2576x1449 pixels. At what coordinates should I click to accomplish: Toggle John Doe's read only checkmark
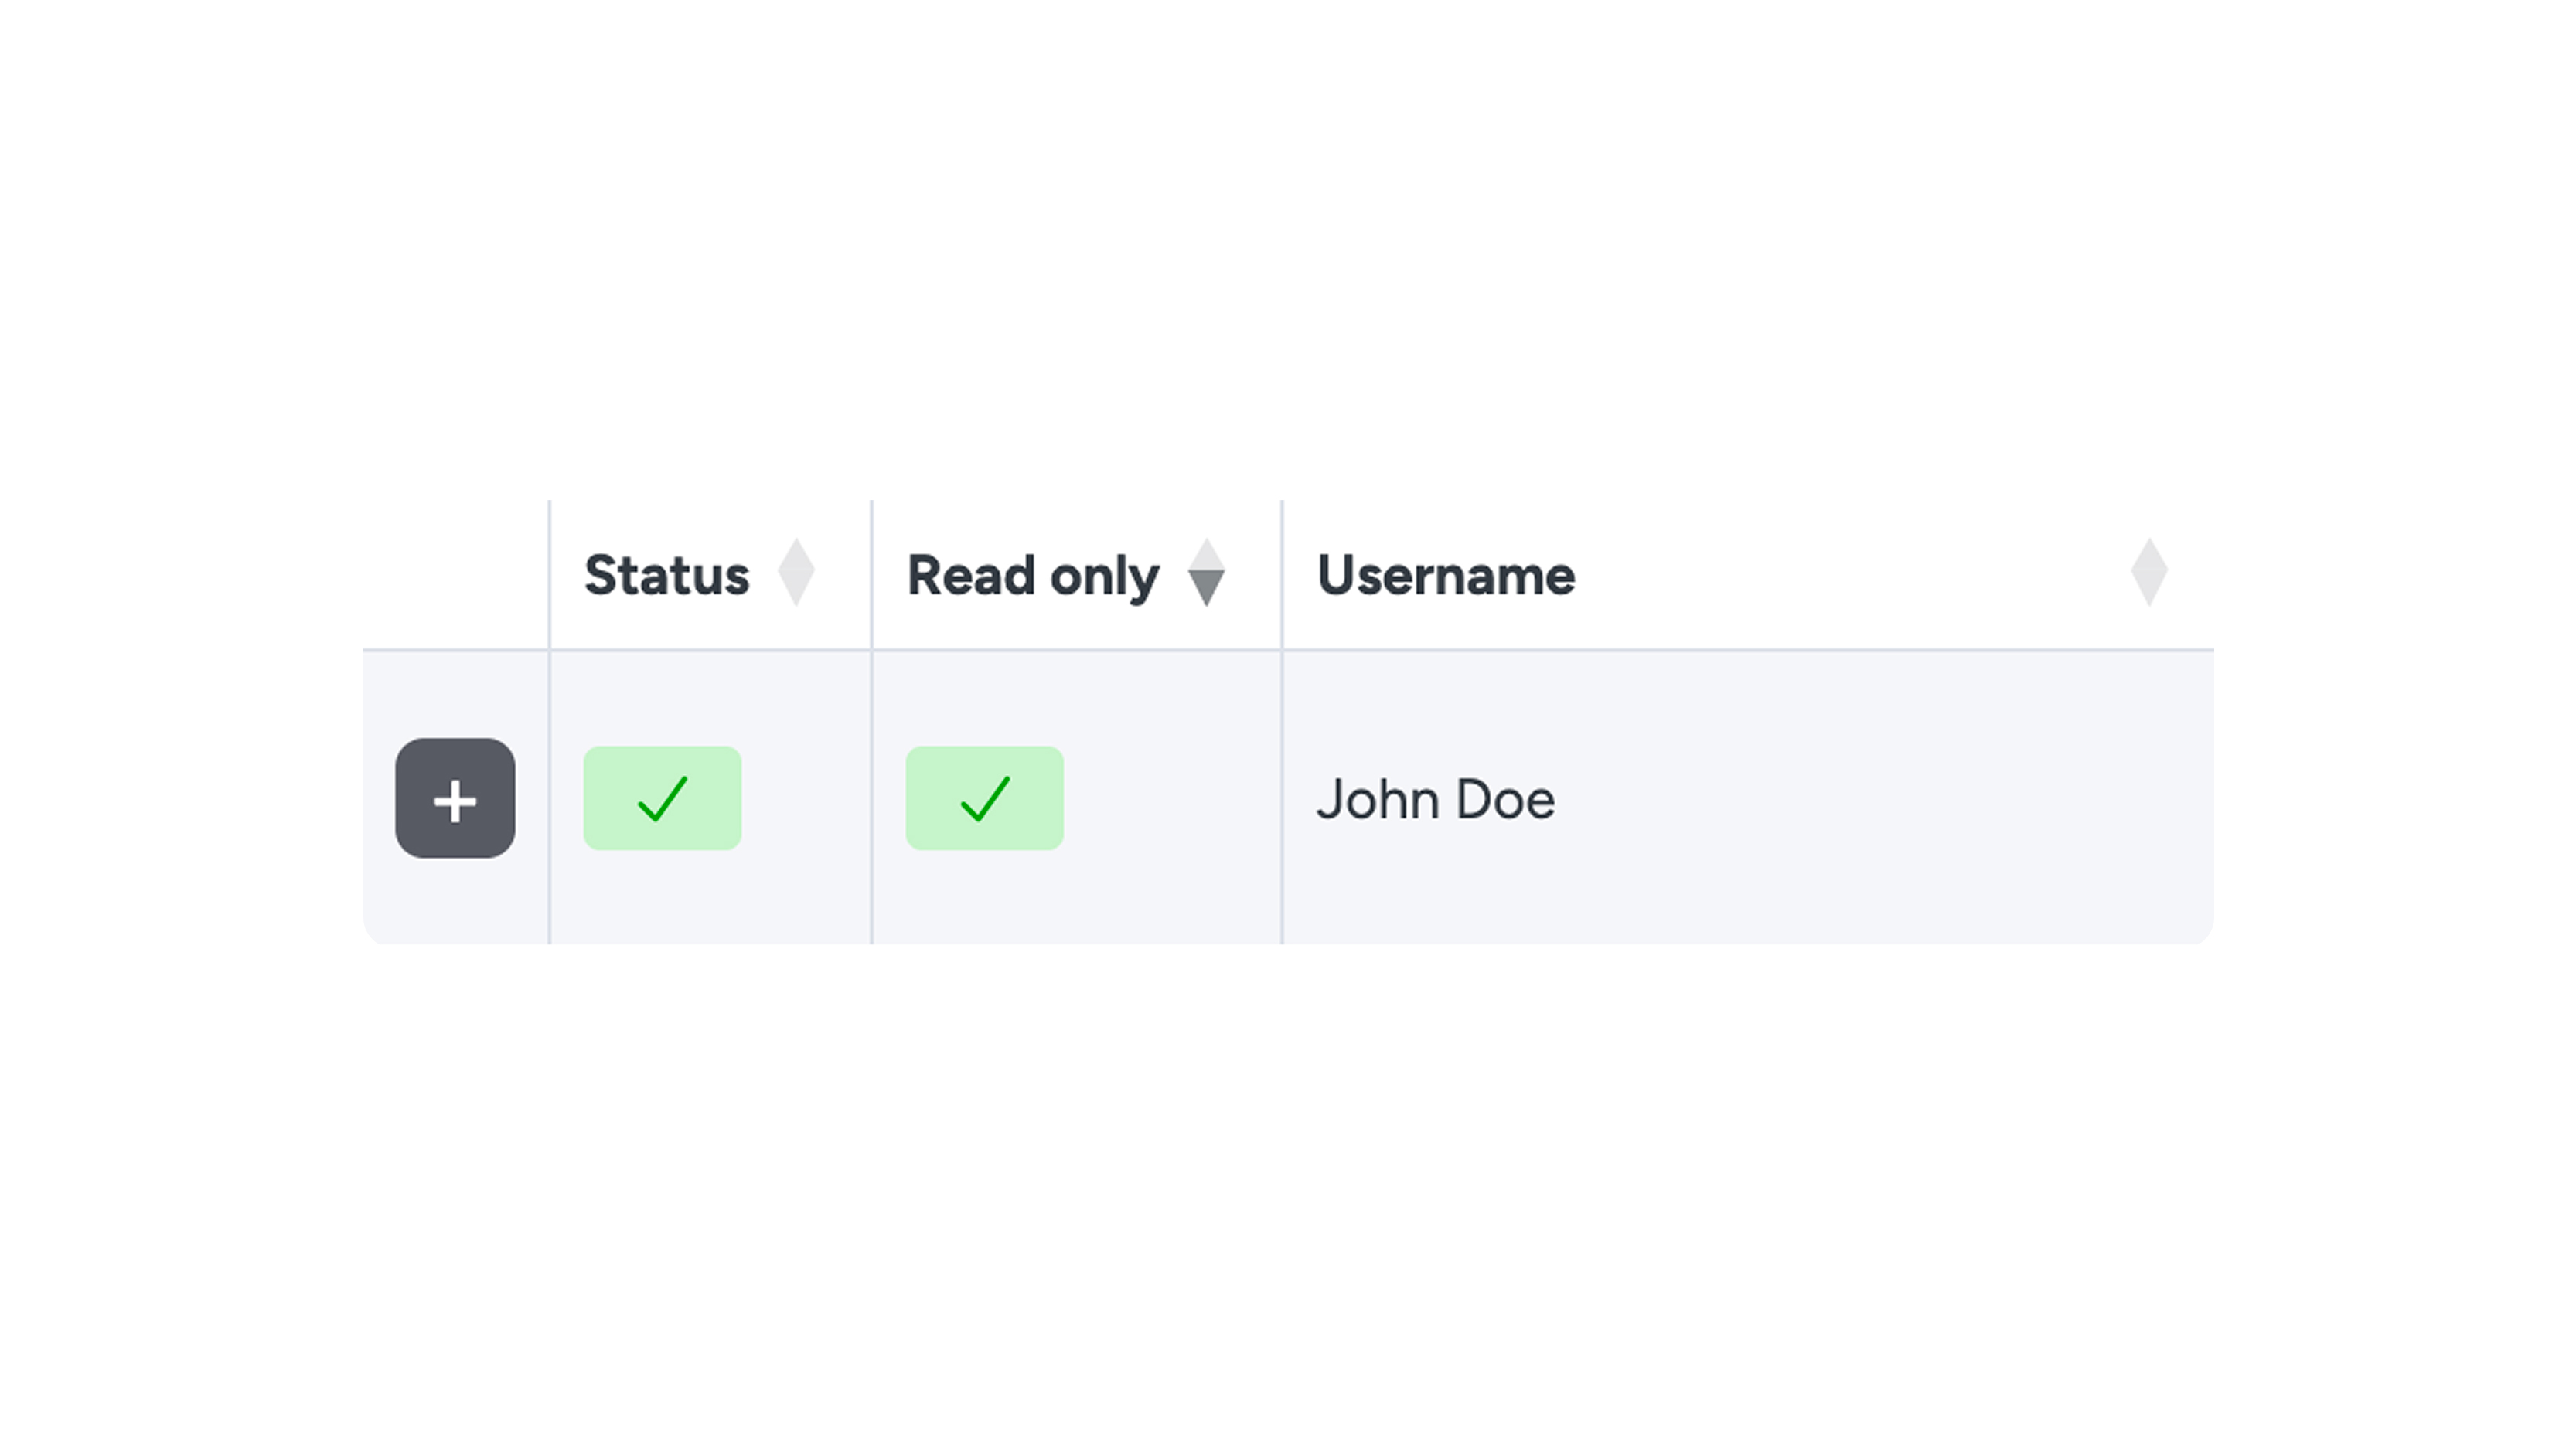pyautogui.click(x=985, y=798)
